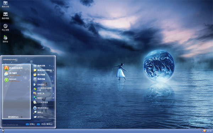Expand Administrative Tools submenu

click(43, 93)
